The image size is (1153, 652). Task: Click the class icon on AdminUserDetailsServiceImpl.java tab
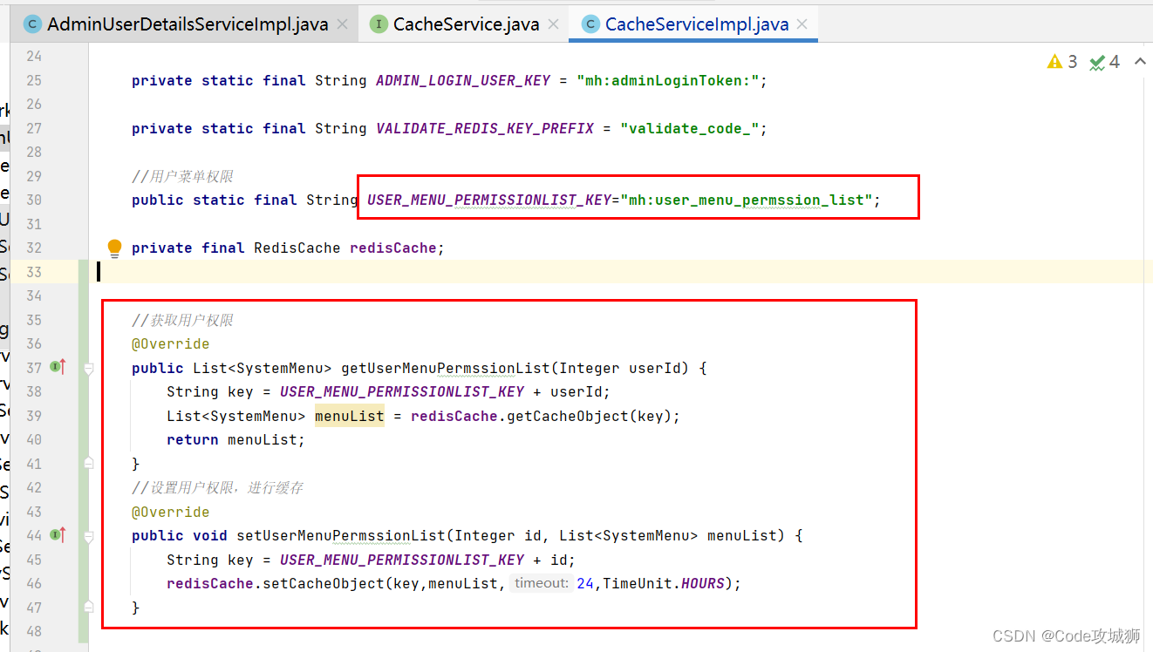[32, 24]
